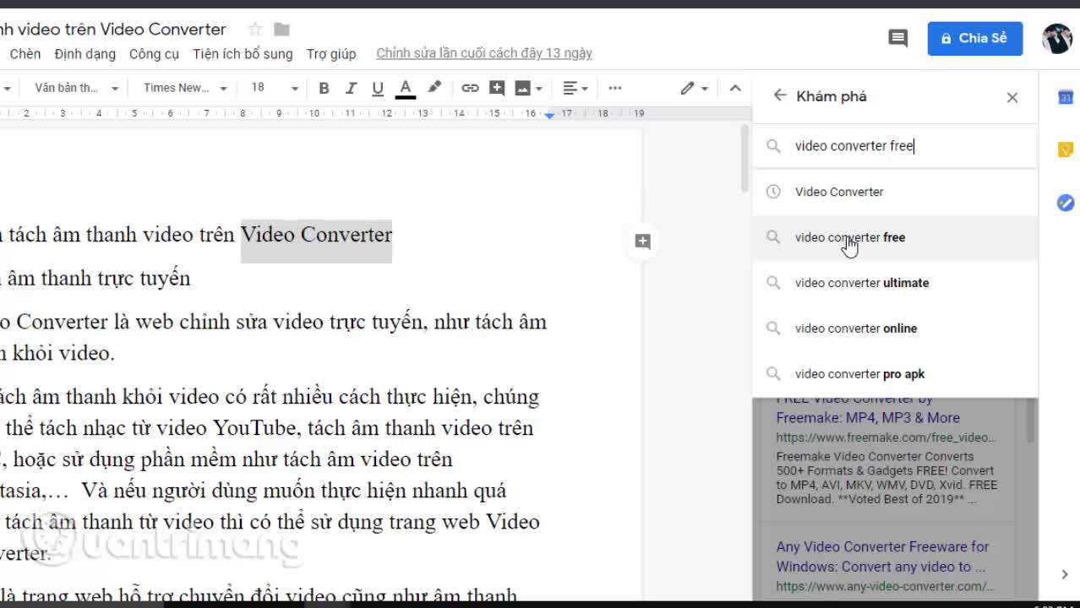Toggle bold formatting

pos(324,88)
